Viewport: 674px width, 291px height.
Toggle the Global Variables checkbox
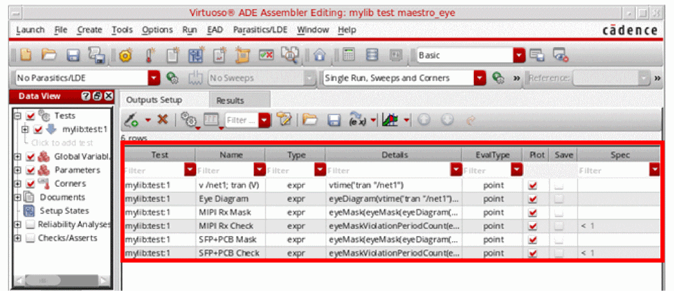tap(30, 156)
